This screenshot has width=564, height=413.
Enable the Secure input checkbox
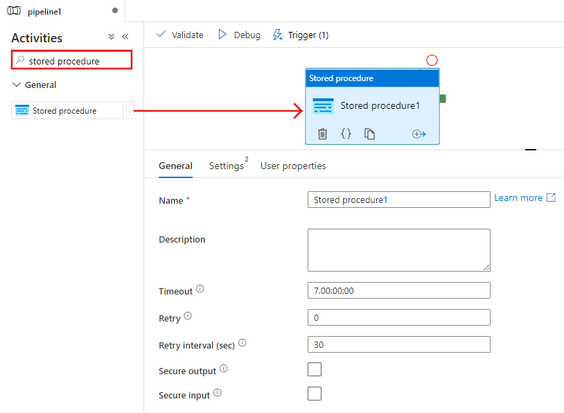[315, 394]
